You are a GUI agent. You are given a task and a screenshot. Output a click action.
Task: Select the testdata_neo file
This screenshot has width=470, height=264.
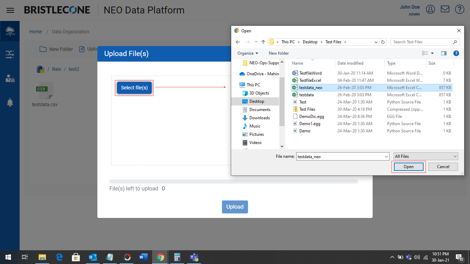click(x=372, y=88)
